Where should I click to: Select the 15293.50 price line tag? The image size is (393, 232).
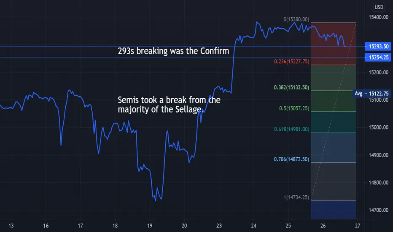378,46
